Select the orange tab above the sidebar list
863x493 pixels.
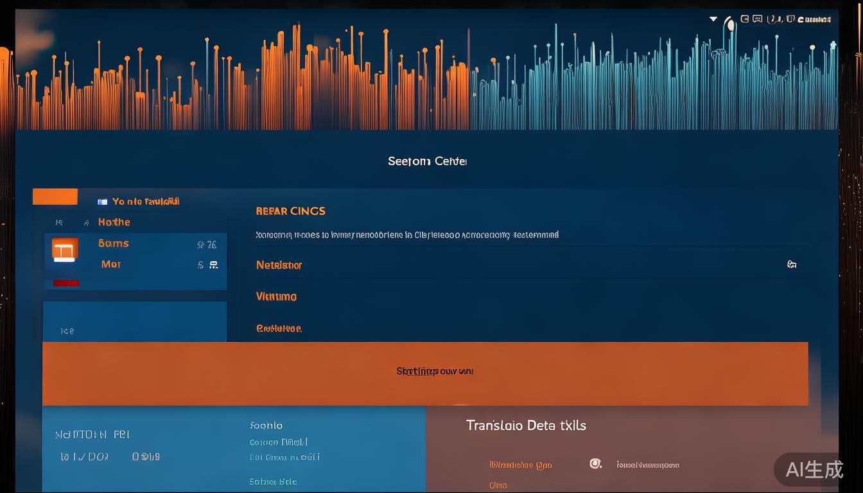tap(55, 196)
